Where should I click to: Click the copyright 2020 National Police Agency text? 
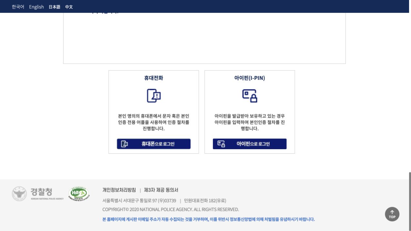pos(171,209)
